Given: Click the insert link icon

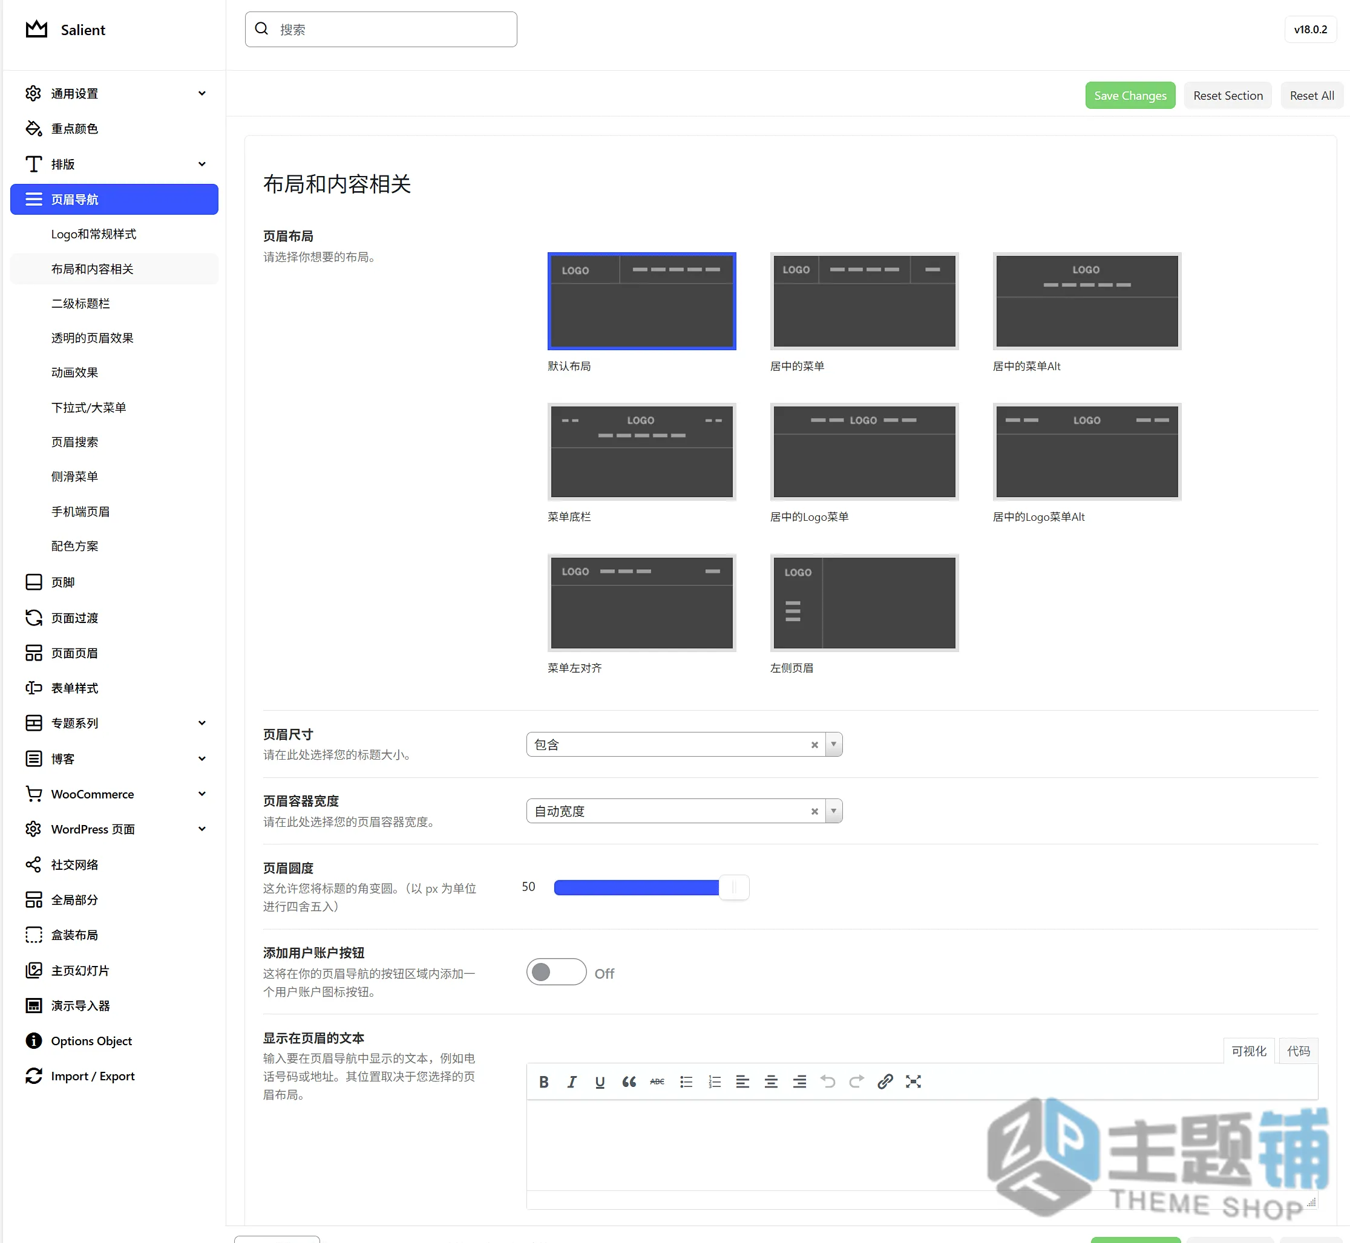Looking at the screenshot, I should pos(885,1082).
